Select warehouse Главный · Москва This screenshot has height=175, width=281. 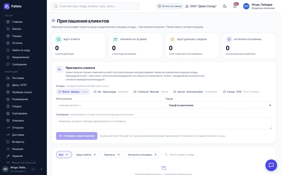pyautogui.click(x=150, y=92)
